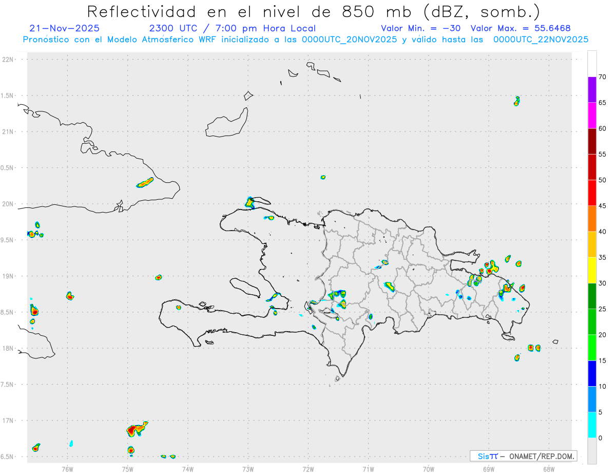This screenshot has width=616, height=476.
Task: Click the yellow 30-35 dBZ color band
Action: coord(592,270)
